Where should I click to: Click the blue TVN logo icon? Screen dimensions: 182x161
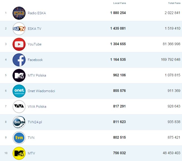19,138
